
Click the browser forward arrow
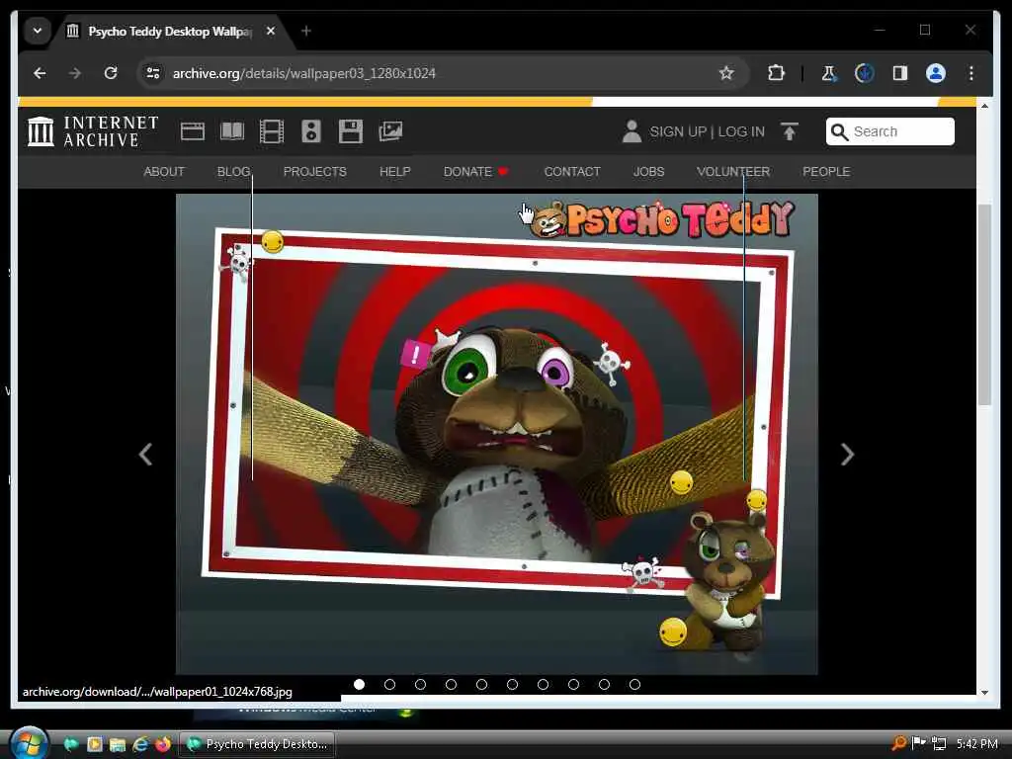[75, 73]
